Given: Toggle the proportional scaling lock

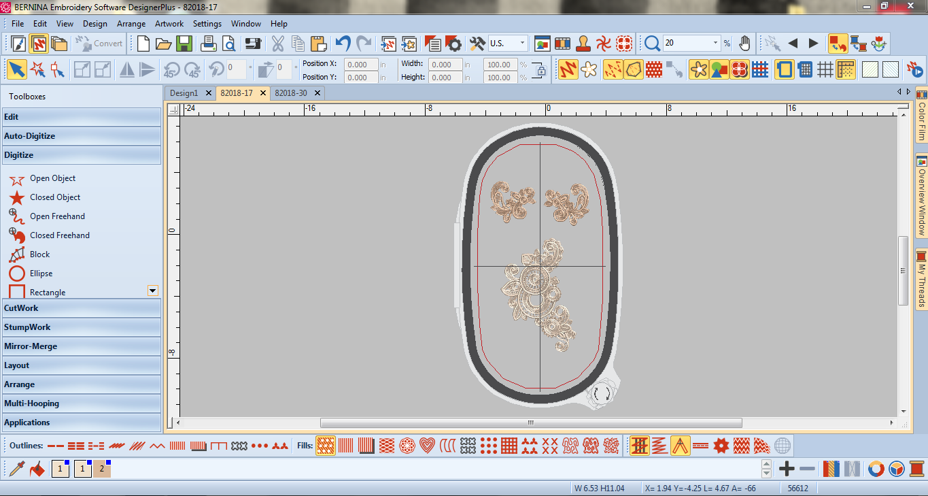Looking at the screenshot, I should click(x=541, y=70).
